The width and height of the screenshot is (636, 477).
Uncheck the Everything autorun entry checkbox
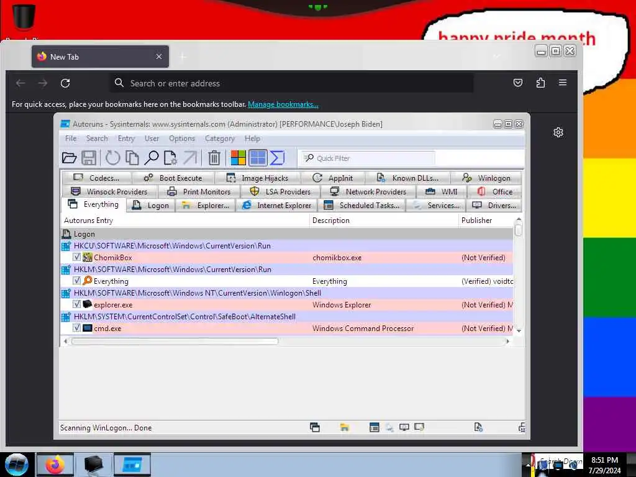(x=76, y=281)
